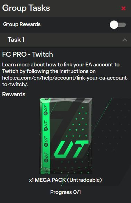
Task: Click the glossy top edge of pack
Action: click(66, 100)
